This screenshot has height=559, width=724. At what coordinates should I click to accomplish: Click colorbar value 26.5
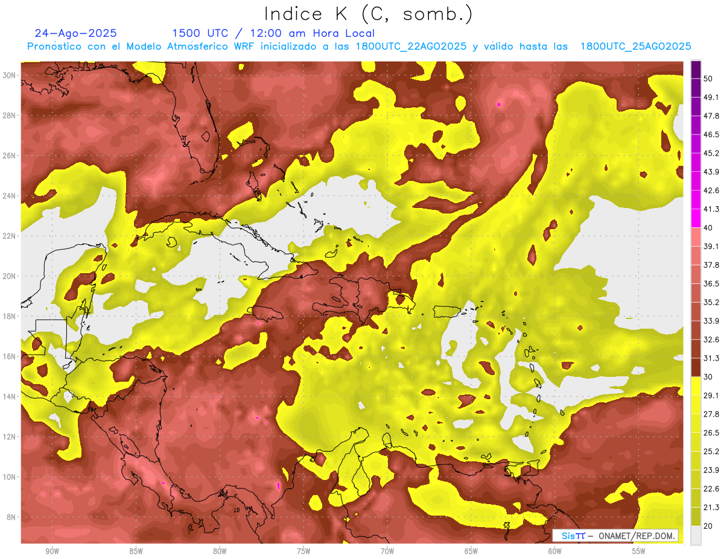(711, 432)
